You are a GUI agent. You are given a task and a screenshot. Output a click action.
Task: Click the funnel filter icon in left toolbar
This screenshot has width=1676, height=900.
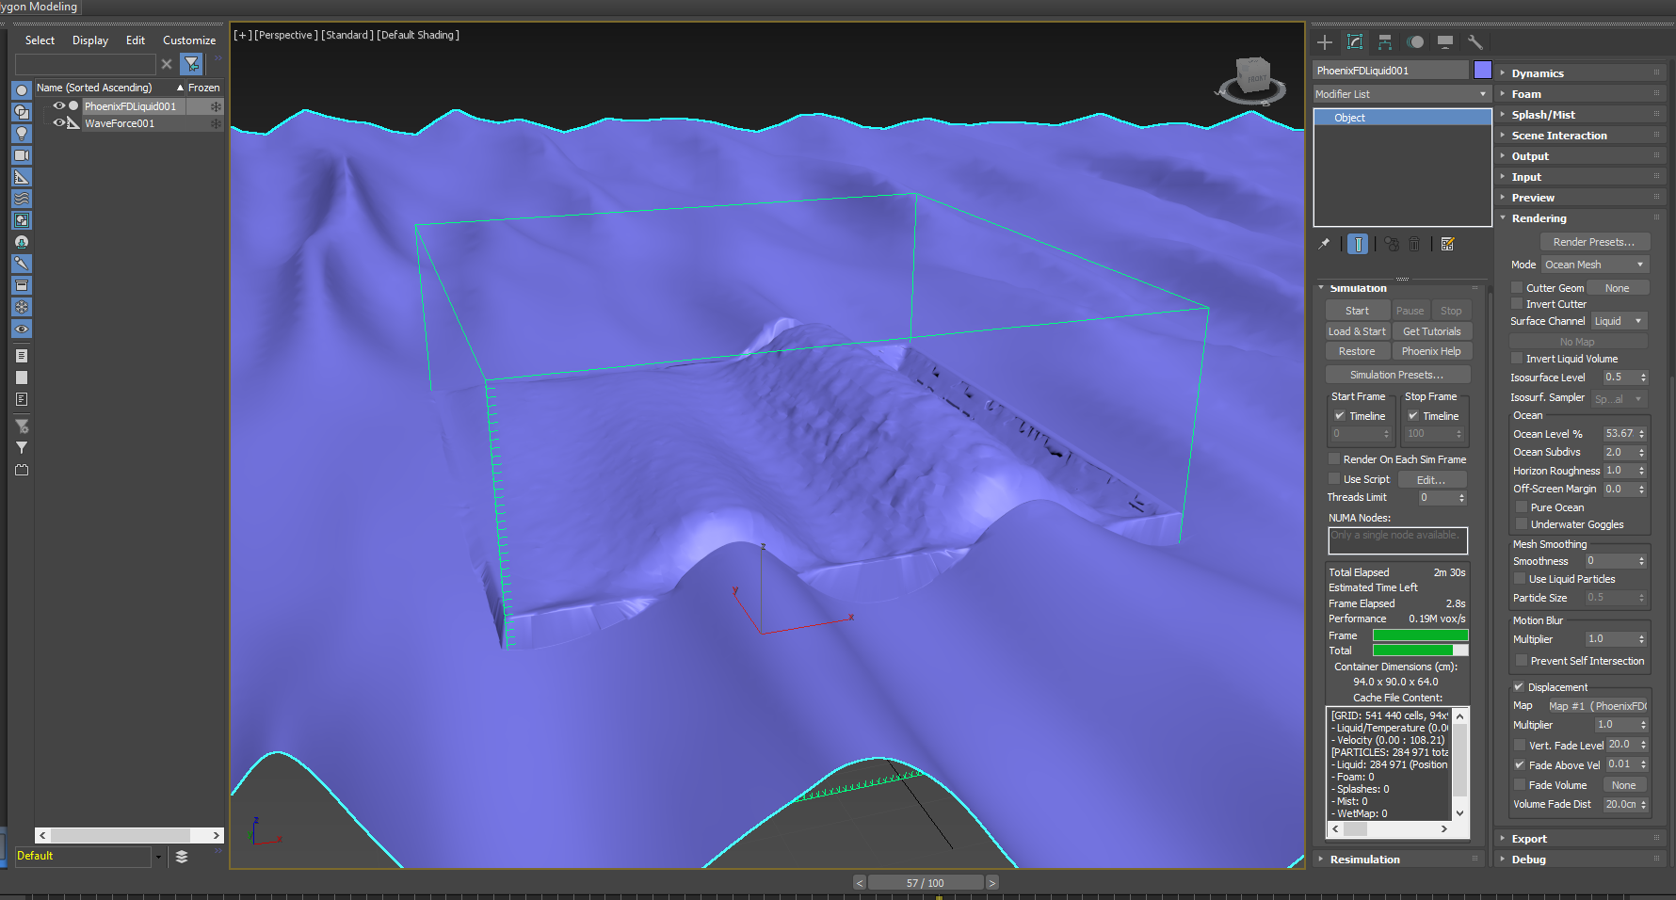coord(22,448)
